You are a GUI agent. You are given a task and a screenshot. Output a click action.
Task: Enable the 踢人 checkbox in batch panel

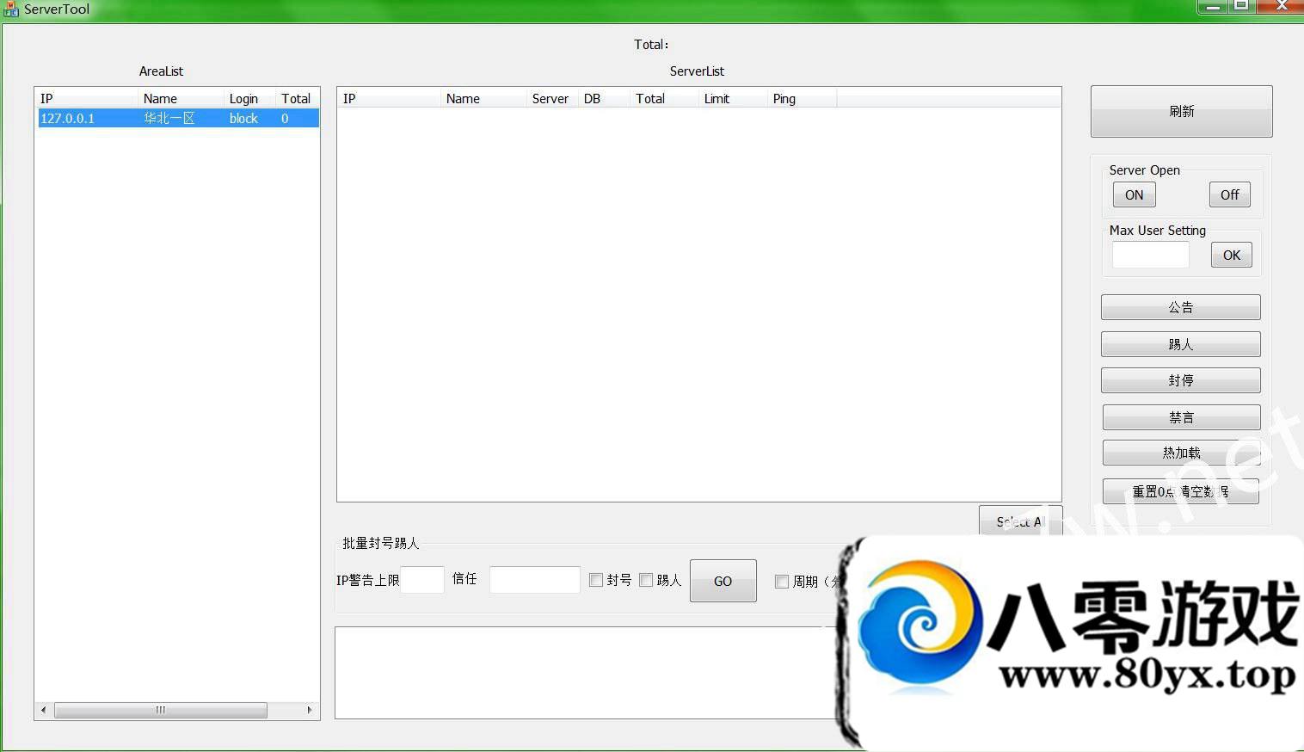(646, 580)
